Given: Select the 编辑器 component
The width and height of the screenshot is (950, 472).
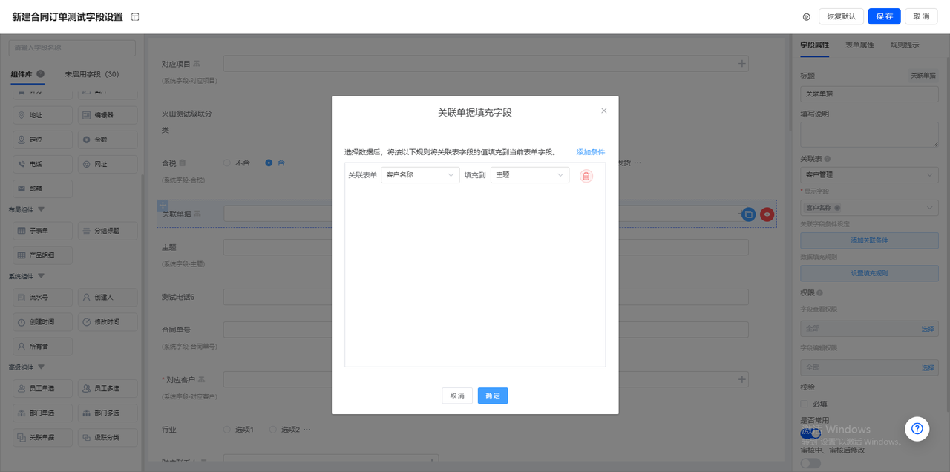Looking at the screenshot, I should point(108,115).
